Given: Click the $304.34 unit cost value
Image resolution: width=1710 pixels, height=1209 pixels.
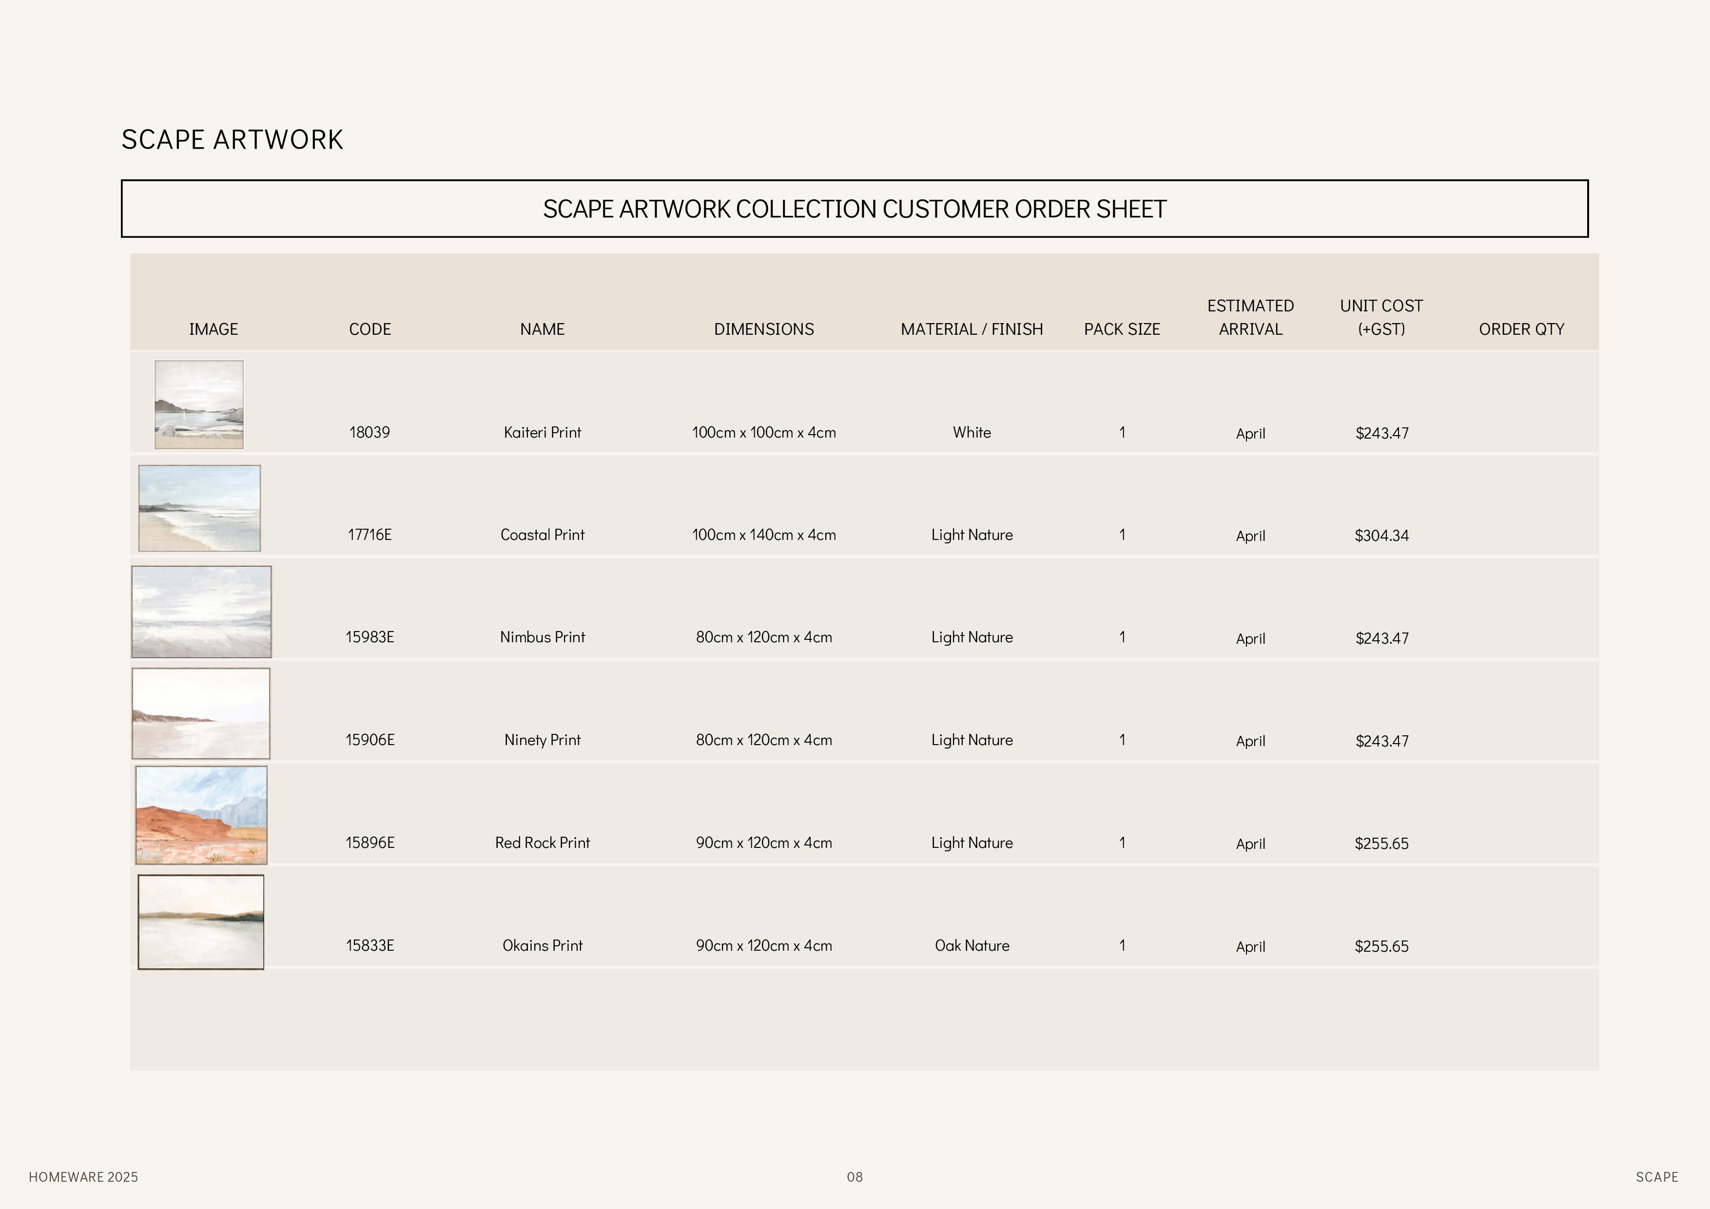Looking at the screenshot, I should 1381,535.
